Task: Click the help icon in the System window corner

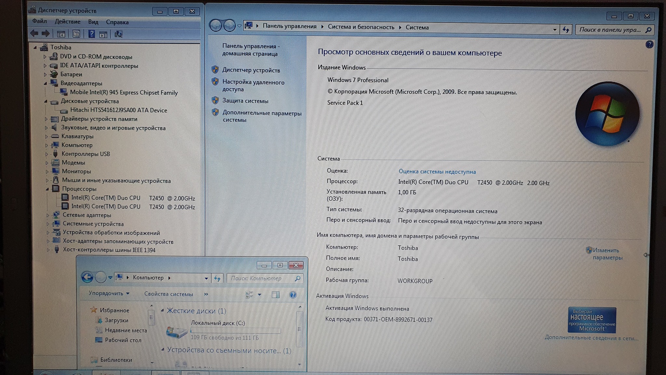Action: click(x=649, y=45)
